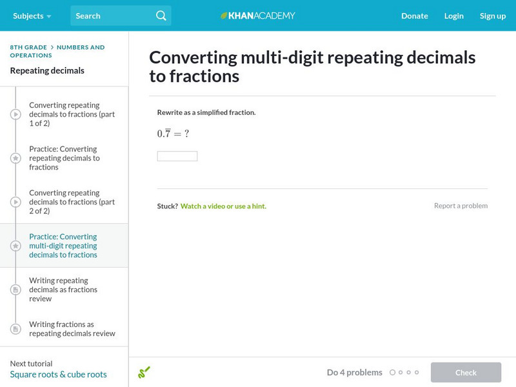The height and width of the screenshot is (387, 516).
Task: Click play icon for part 1 of 2 video
Action: pyautogui.click(x=15, y=114)
